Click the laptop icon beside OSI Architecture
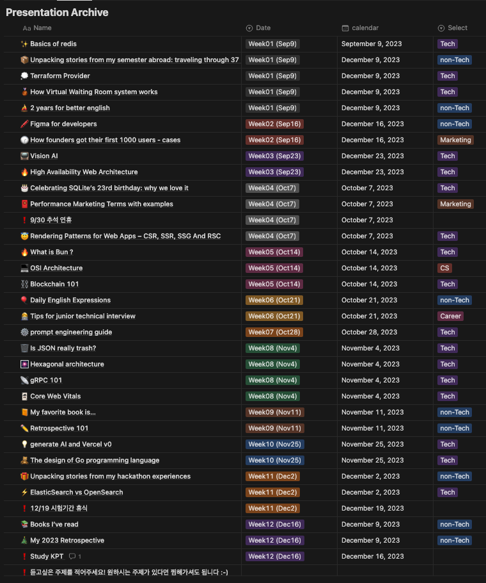 coord(24,268)
